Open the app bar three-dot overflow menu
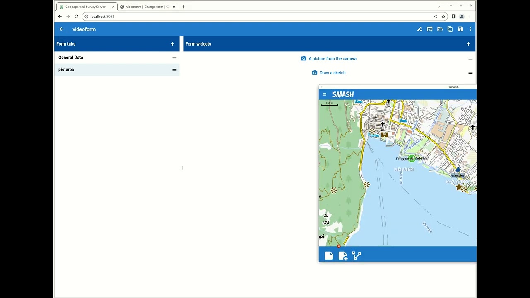 click(x=470, y=29)
